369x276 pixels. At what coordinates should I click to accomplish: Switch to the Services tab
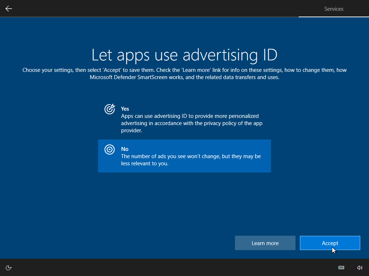pos(334,9)
